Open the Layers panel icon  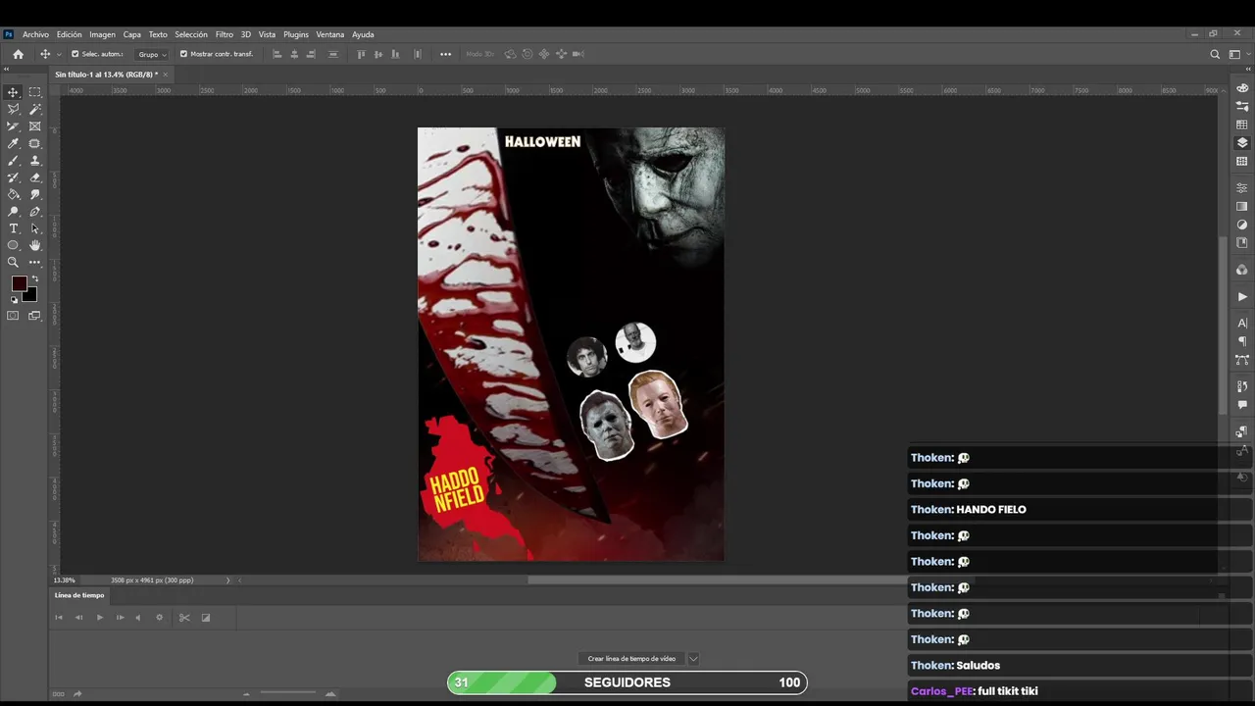[1242, 143]
